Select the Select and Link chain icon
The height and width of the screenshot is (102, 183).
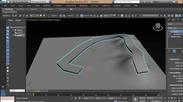coord(20,16)
